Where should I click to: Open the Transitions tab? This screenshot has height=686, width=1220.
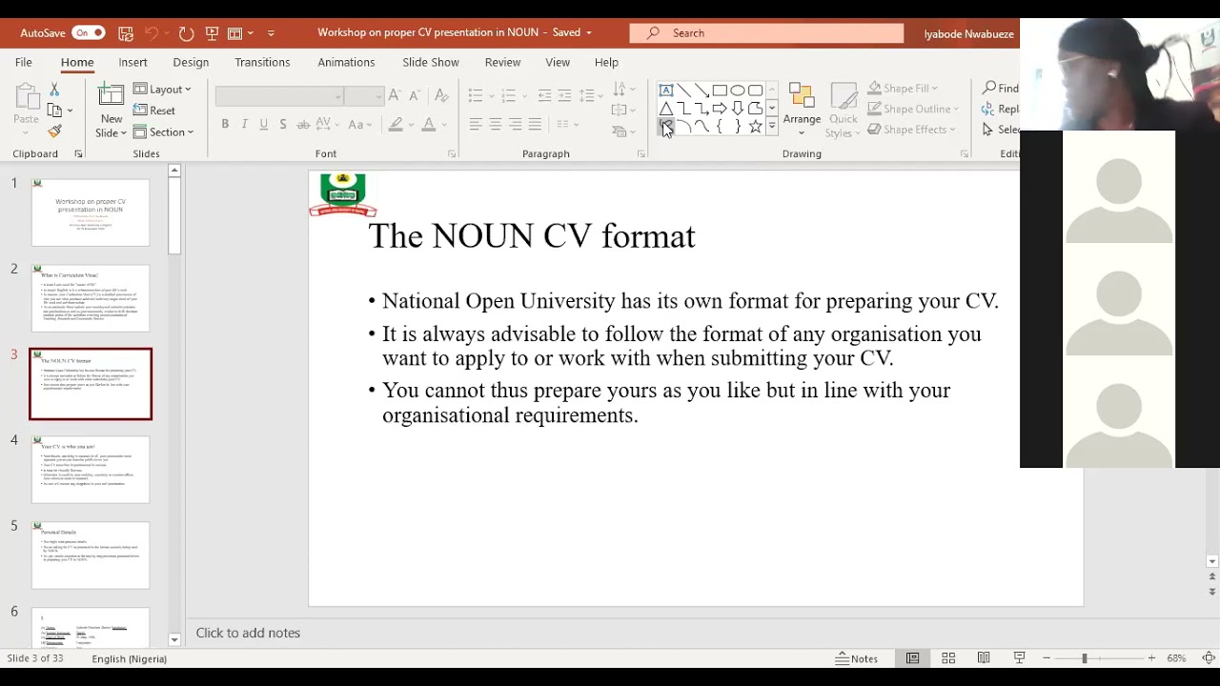click(x=262, y=62)
